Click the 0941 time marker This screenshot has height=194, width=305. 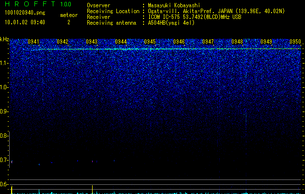pos(33,41)
